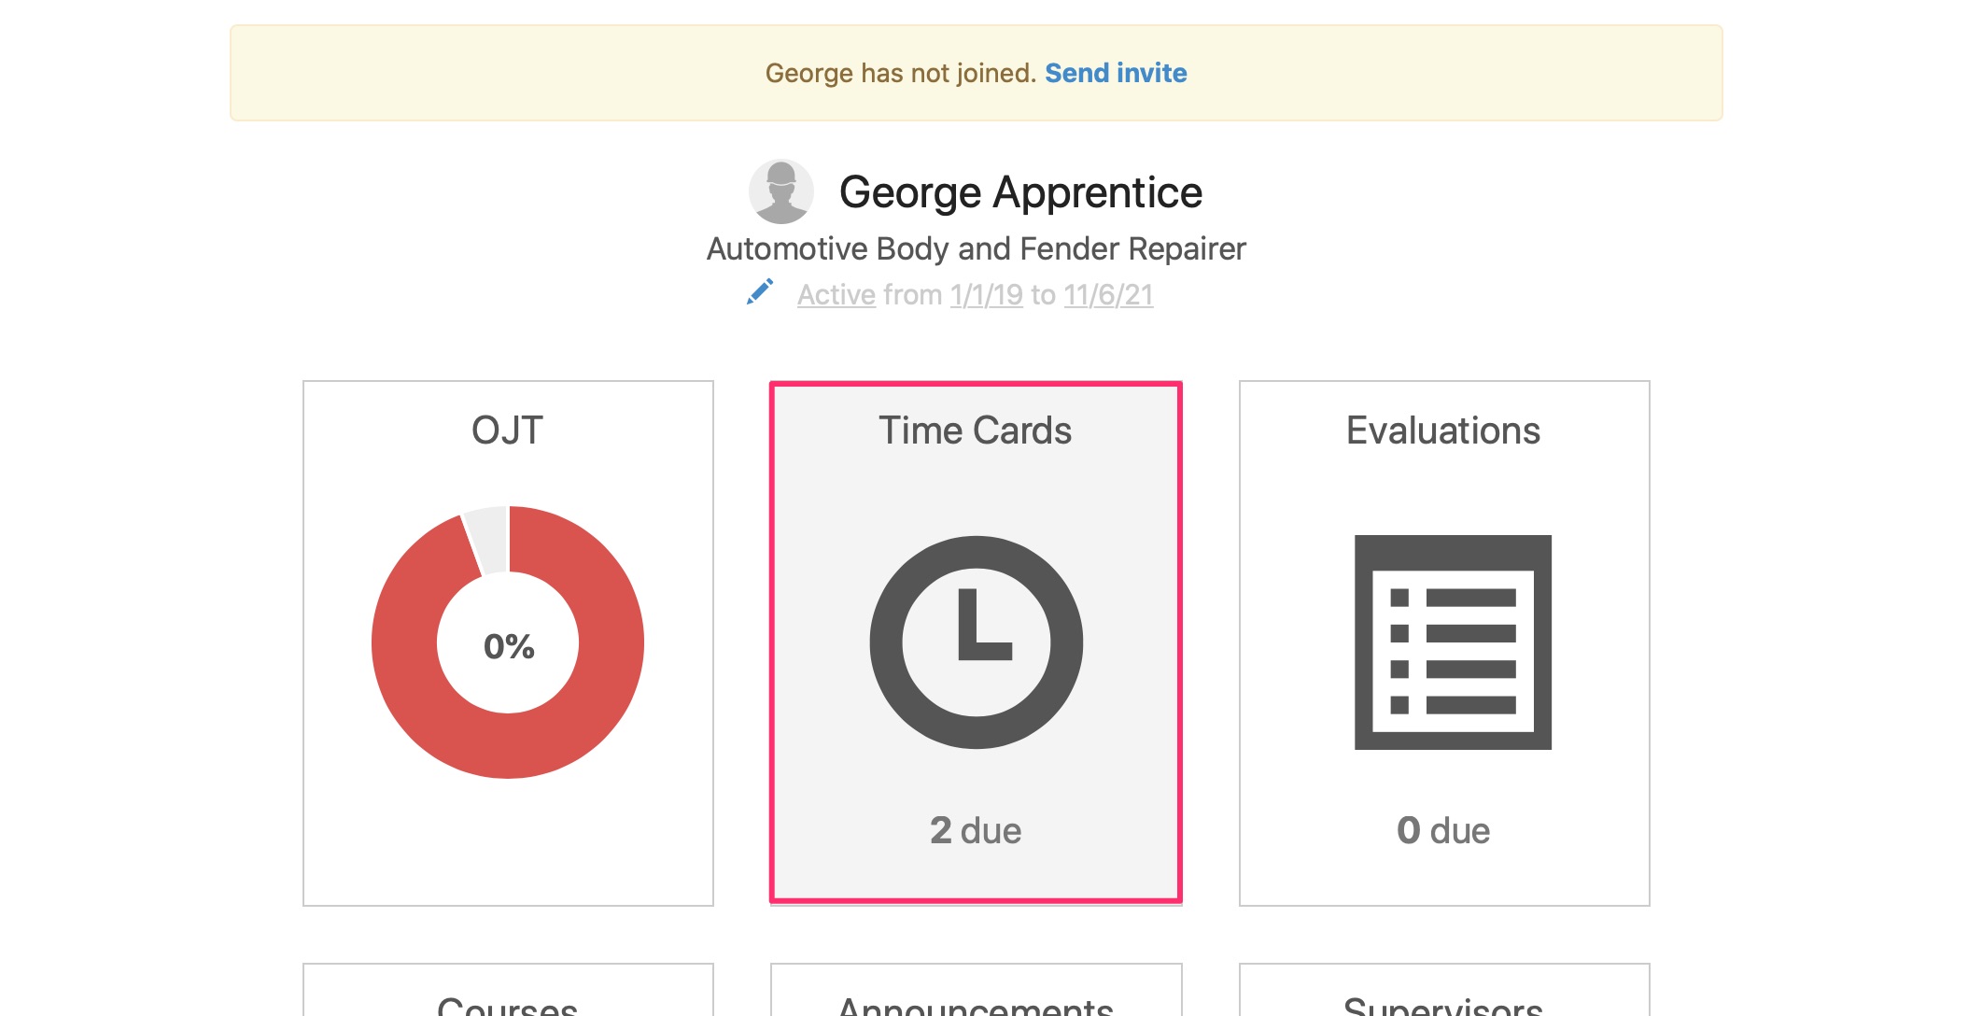
Task: Click the Evaluations list icon
Action: (x=1453, y=642)
